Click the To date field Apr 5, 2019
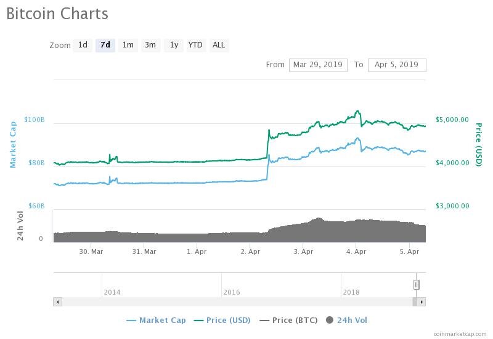 397,65
